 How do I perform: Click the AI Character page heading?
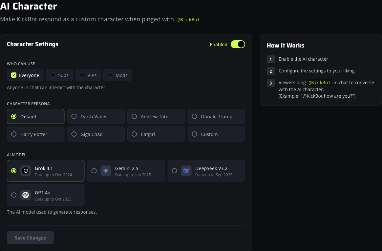coord(29,6)
